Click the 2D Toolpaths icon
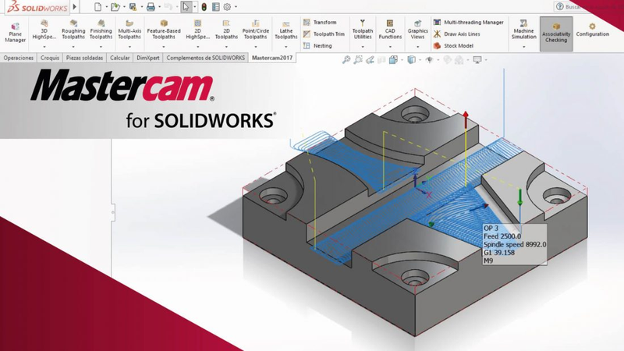Image resolution: width=624 pixels, height=351 pixels. pyautogui.click(x=226, y=23)
